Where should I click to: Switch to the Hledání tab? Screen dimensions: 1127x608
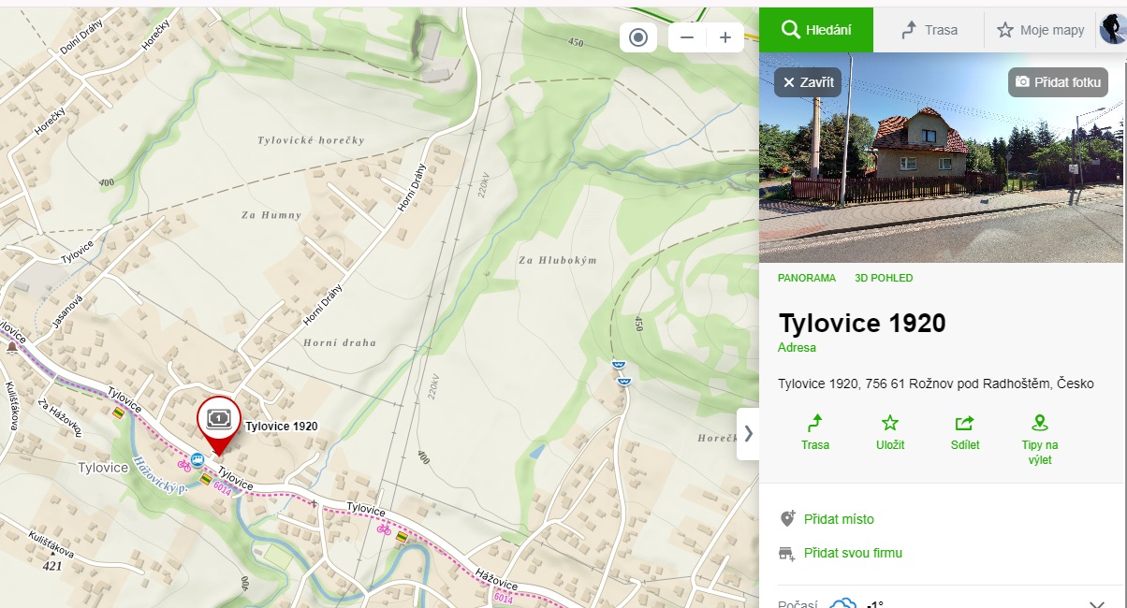pyautogui.click(x=815, y=30)
